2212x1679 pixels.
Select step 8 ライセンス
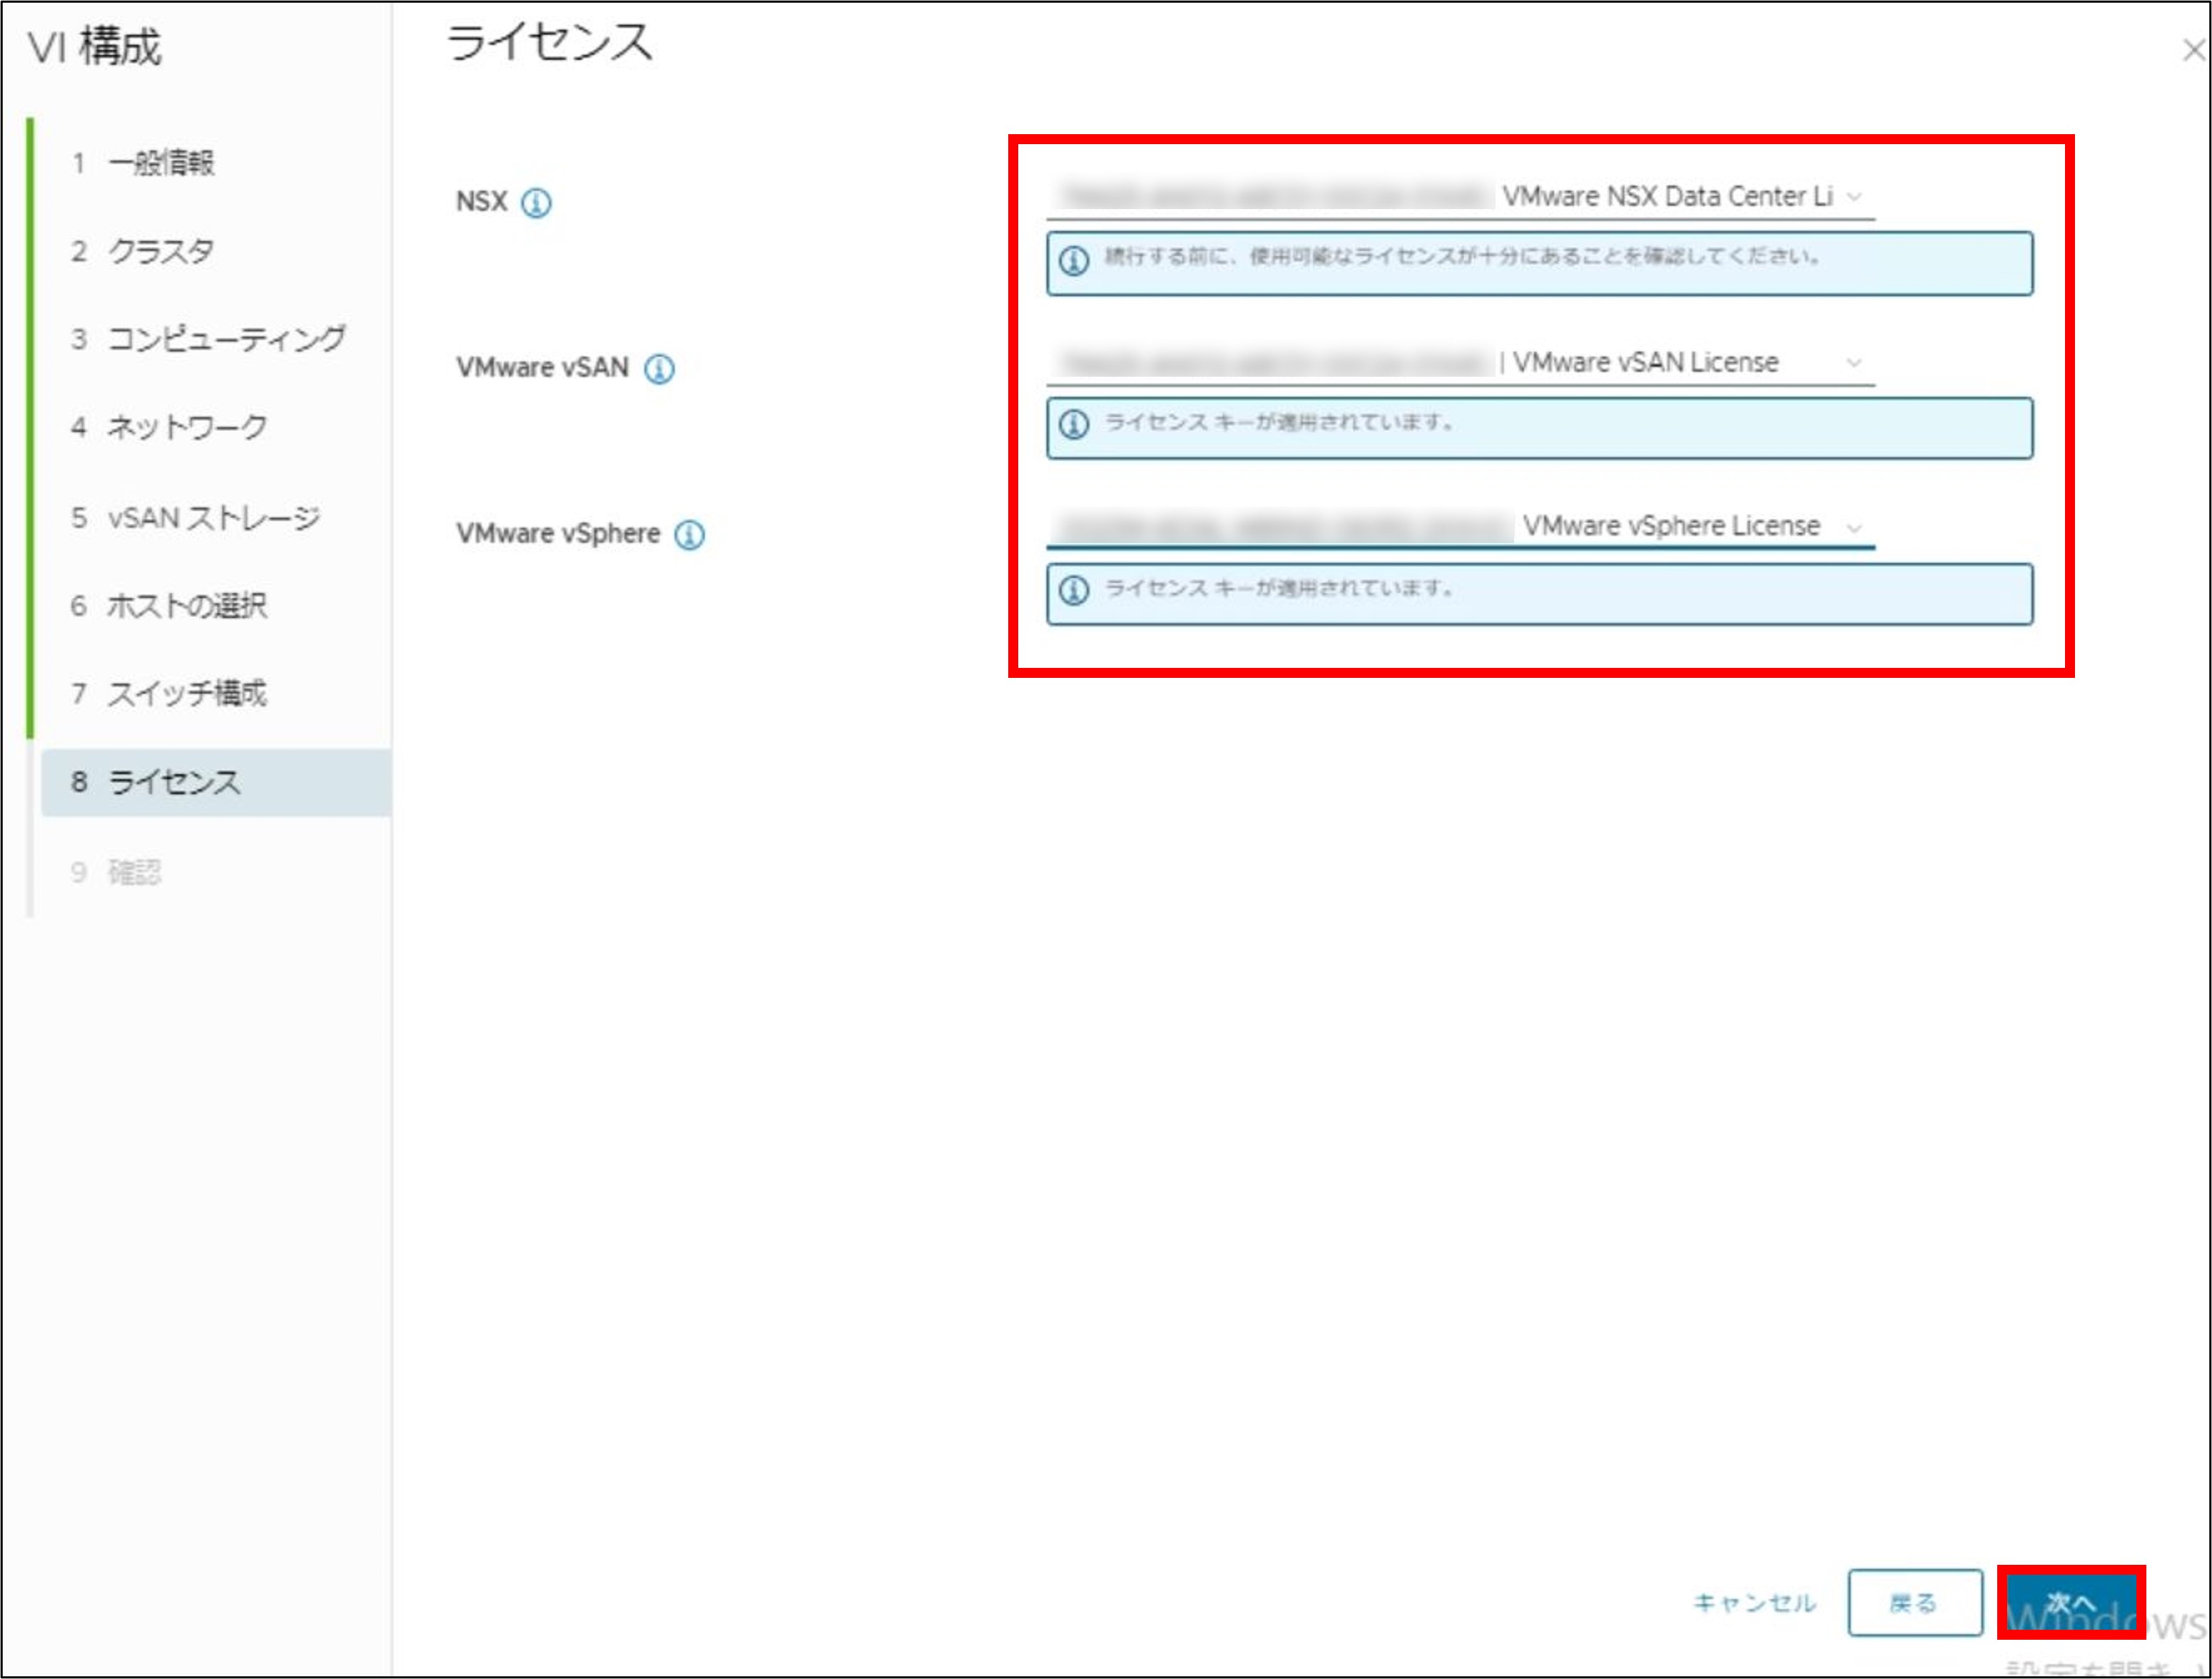click(x=215, y=782)
